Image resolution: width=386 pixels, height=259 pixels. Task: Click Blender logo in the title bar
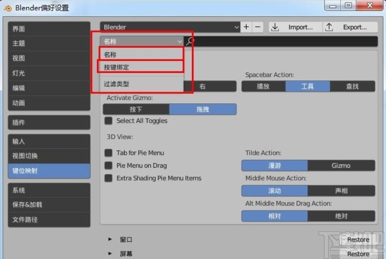pyautogui.click(x=8, y=8)
